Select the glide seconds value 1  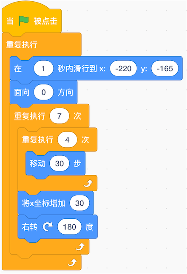click(43, 68)
